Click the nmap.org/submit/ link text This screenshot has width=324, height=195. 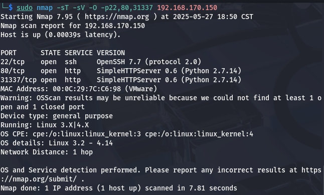pyautogui.click(x=45, y=179)
